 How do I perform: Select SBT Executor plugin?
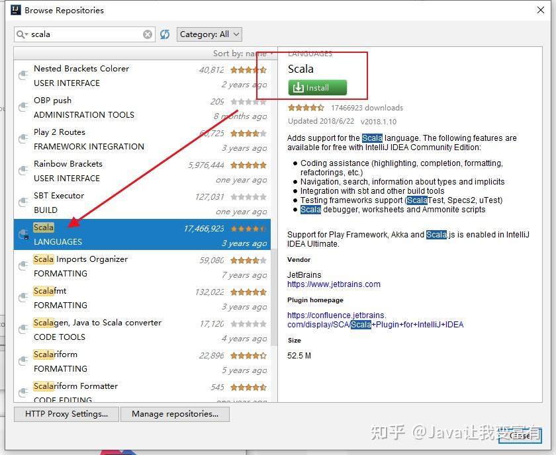click(142, 202)
